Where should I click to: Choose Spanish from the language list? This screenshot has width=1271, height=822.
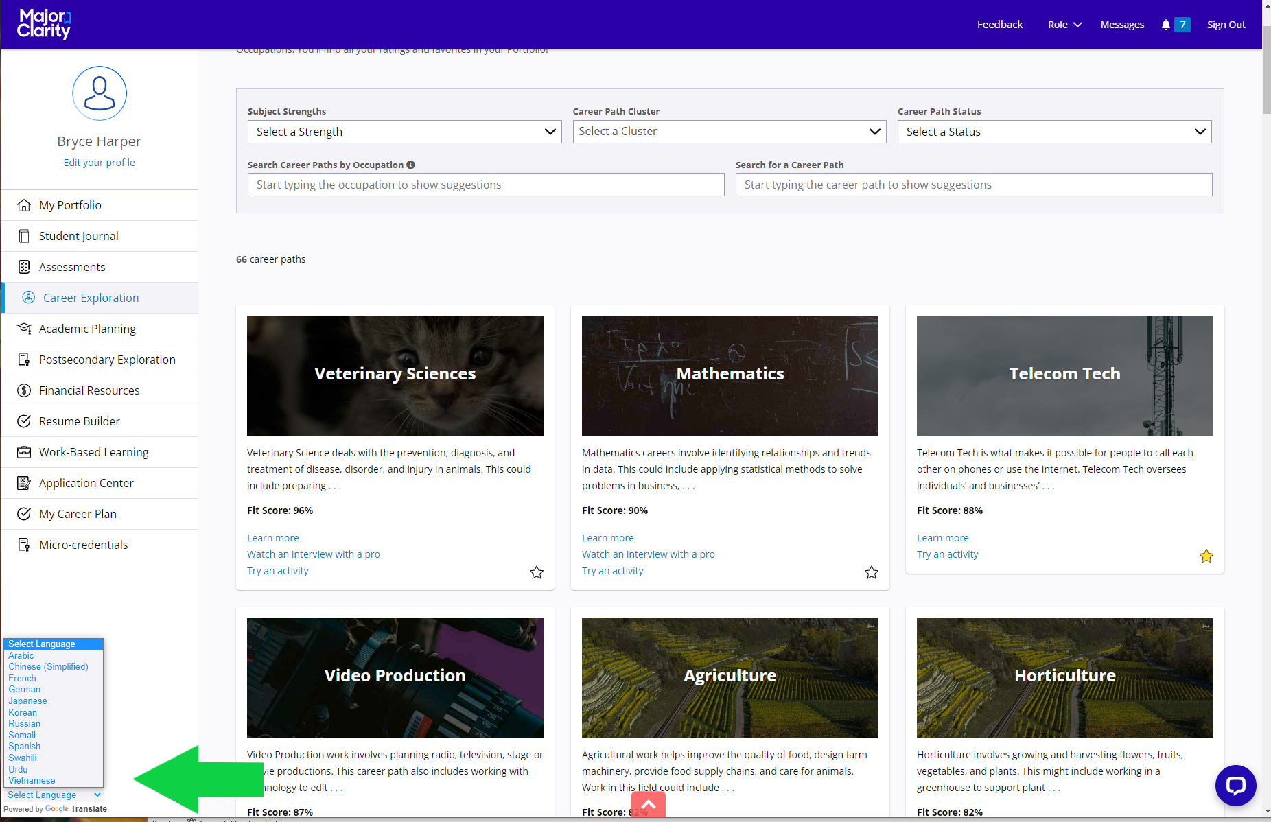click(x=25, y=747)
